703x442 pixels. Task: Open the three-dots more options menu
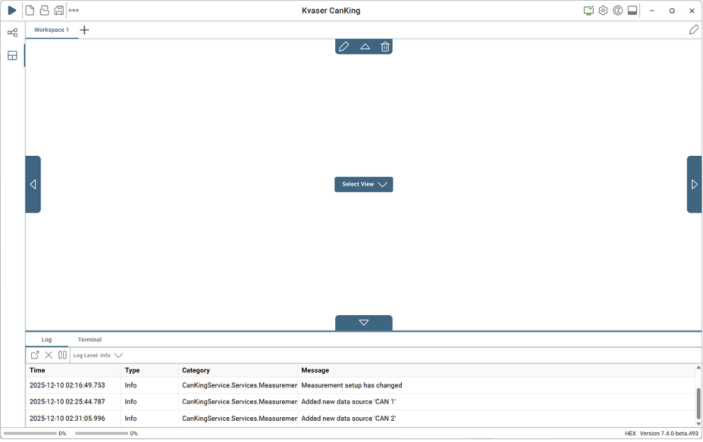tap(74, 11)
